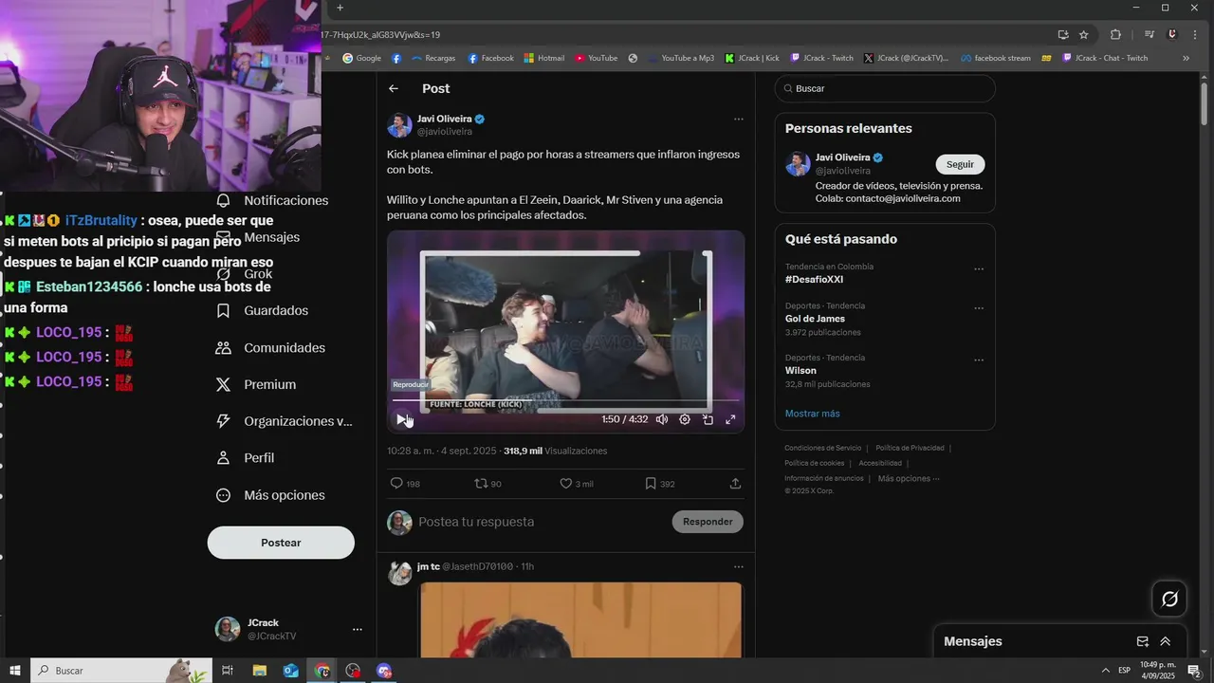Open File Explorer on taskbar
This screenshot has width=1214, height=683.
pyautogui.click(x=259, y=671)
